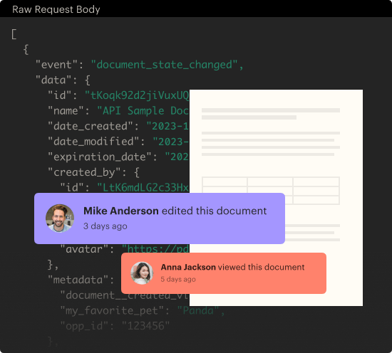The height and width of the screenshot is (353, 392).
Task: Click the opening square bracket
Action: [x=14, y=34]
